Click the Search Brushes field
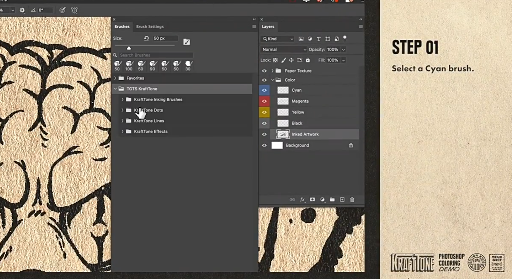 coord(155,55)
